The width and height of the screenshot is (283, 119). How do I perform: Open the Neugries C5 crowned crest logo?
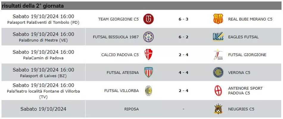(x=218, y=109)
